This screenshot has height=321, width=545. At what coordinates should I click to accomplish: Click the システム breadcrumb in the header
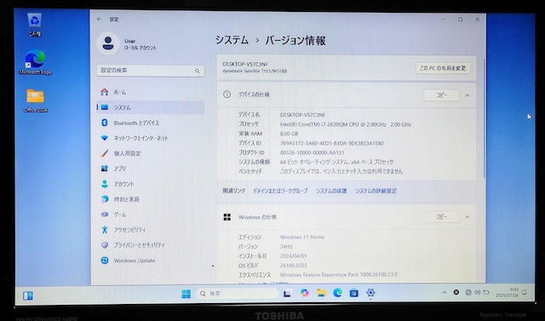pyautogui.click(x=232, y=40)
